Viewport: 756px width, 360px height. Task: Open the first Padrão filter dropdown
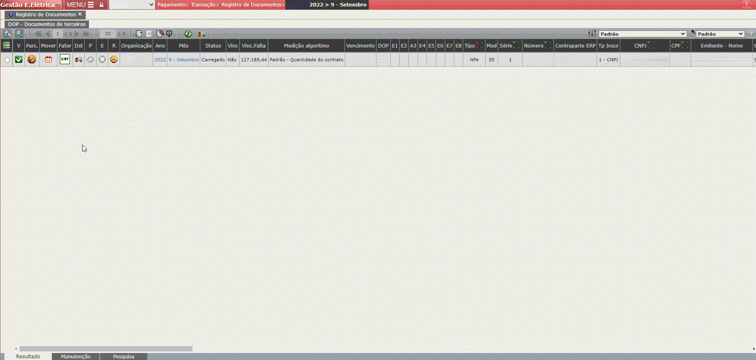point(642,34)
